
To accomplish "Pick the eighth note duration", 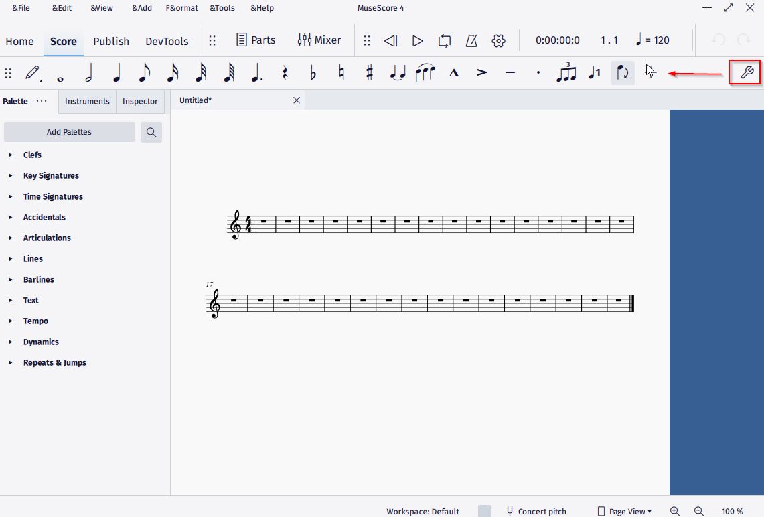I will click(x=145, y=72).
